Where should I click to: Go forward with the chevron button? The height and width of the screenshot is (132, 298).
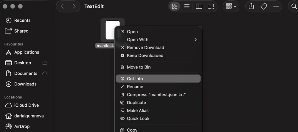tap(74, 6)
